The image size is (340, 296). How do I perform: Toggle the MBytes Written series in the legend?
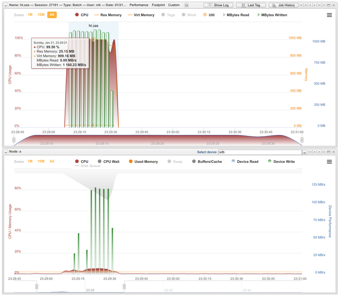pos(272,15)
